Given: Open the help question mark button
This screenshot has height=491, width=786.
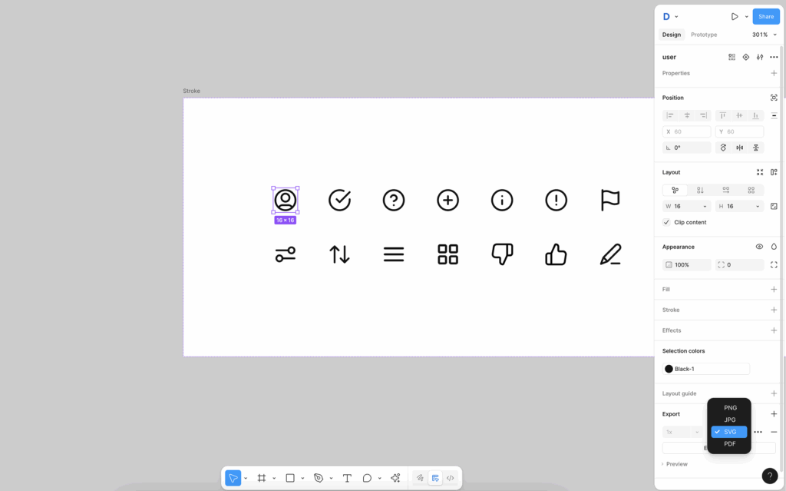Looking at the screenshot, I should click(x=770, y=476).
